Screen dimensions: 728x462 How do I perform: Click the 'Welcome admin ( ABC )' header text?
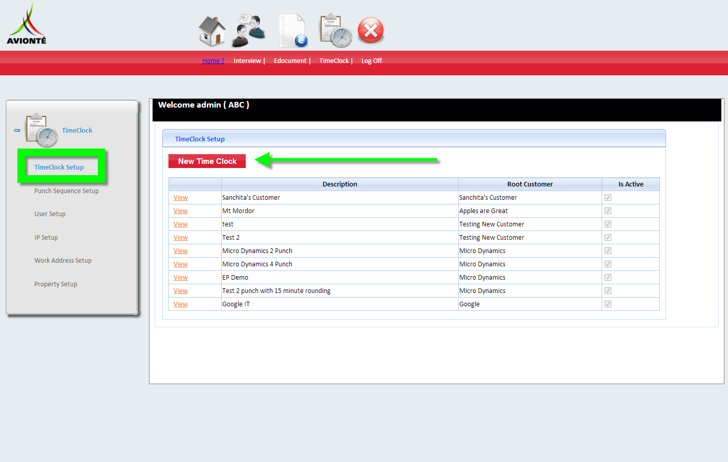(x=204, y=104)
